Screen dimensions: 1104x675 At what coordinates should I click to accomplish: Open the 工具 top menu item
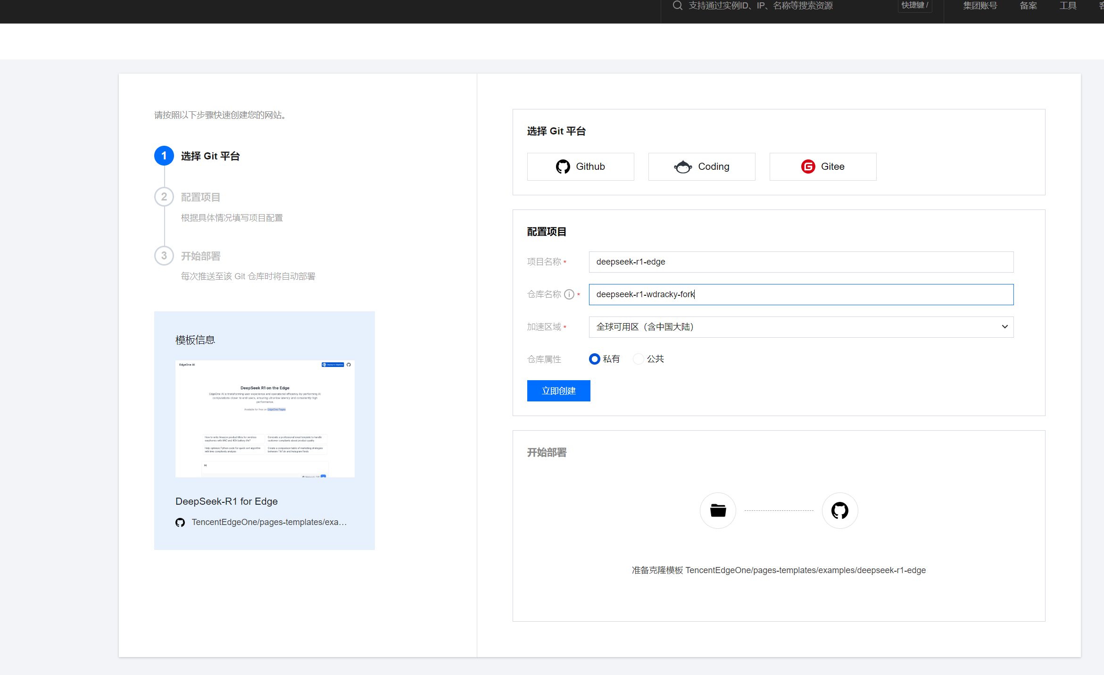tap(1068, 6)
